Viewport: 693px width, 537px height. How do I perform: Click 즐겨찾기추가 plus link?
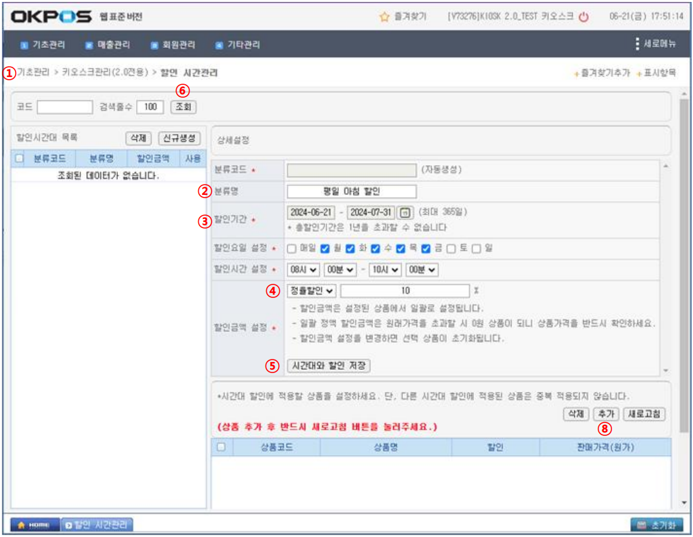click(602, 74)
